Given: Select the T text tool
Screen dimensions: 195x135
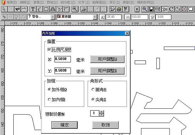Looking at the screenshot, I should 33,9.
